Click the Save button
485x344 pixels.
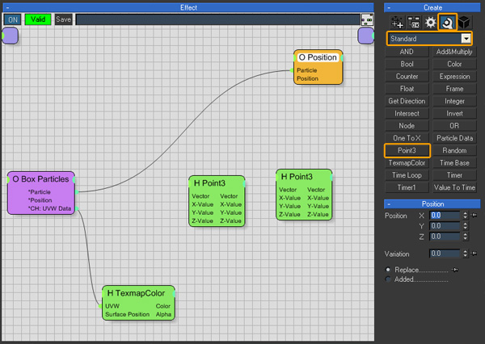click(x=63, y=19)
